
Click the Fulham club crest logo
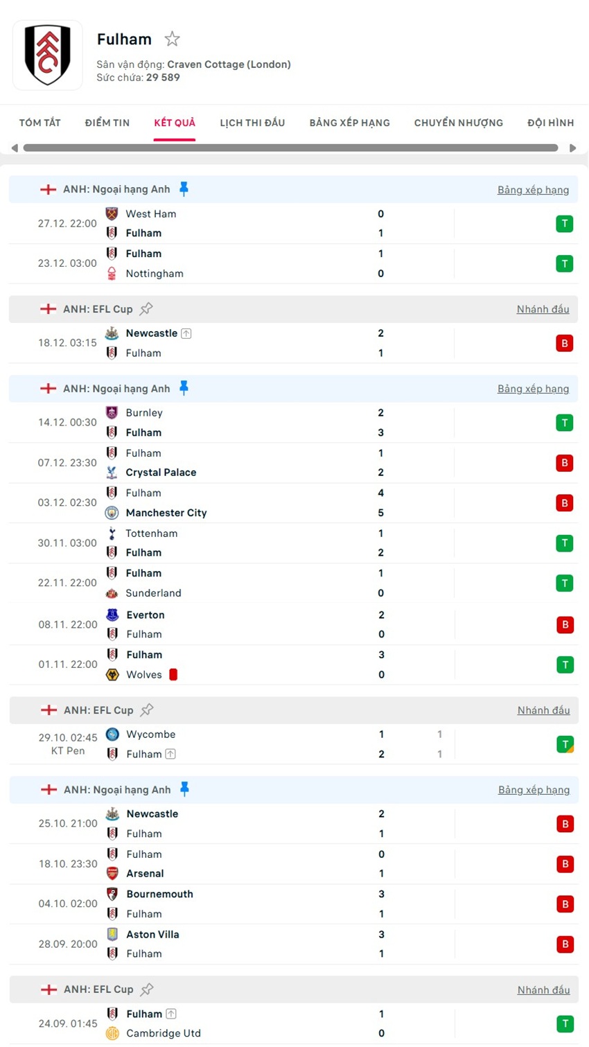pyautogui.click(x=48, y=55)
